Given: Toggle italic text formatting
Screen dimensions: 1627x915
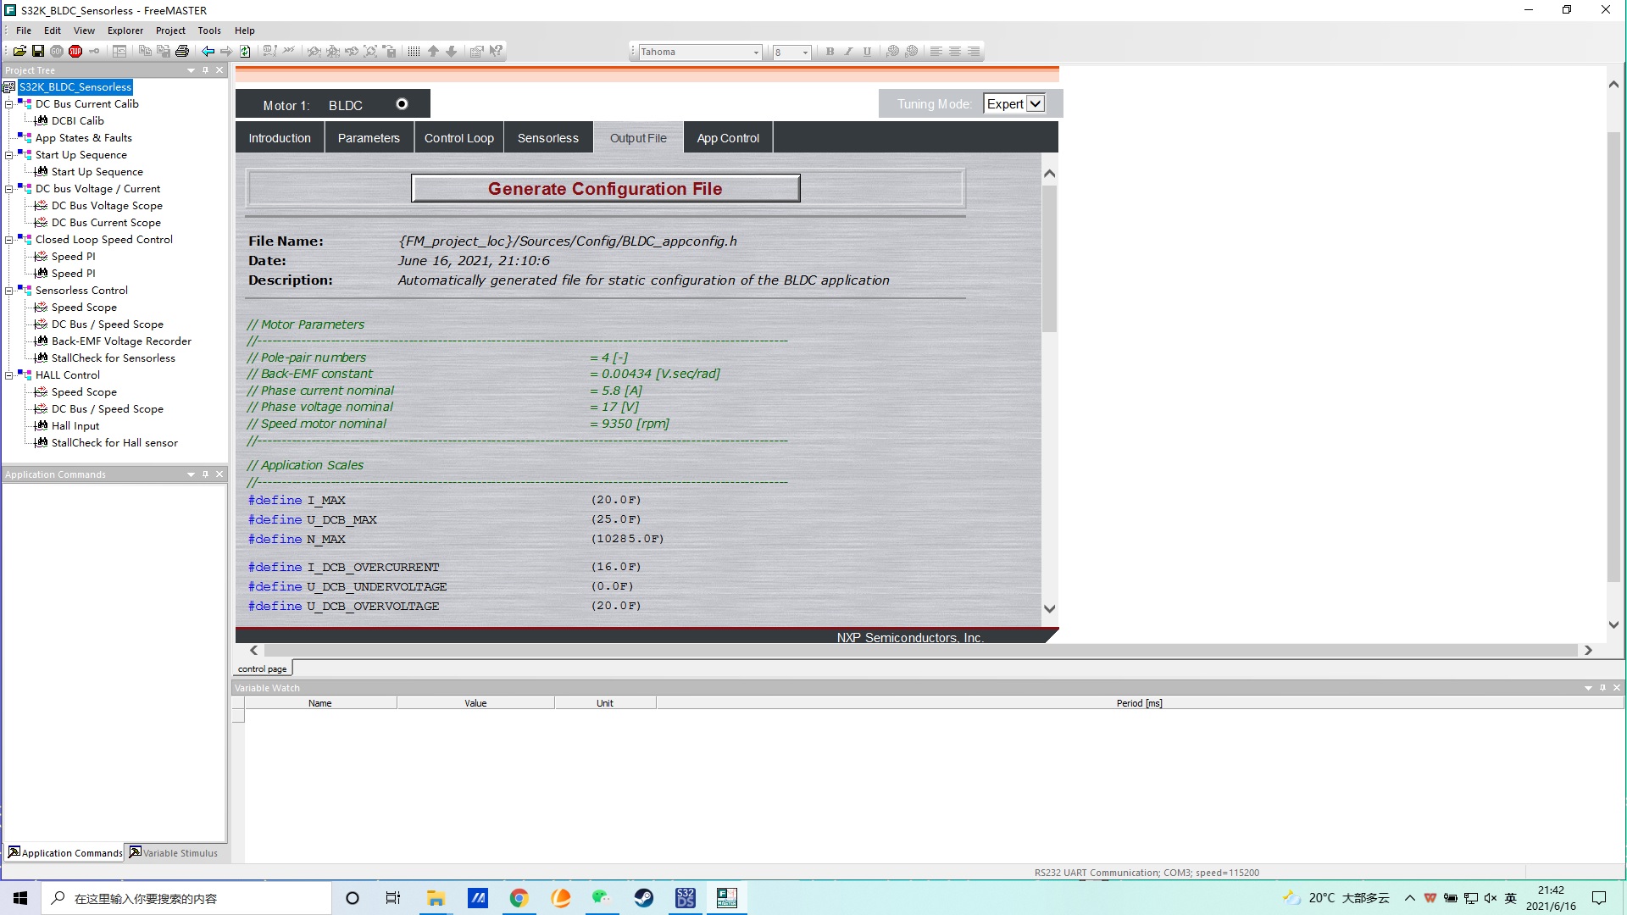Looking at the screenshot, I should pyautogui.click(x=847, y=52).
